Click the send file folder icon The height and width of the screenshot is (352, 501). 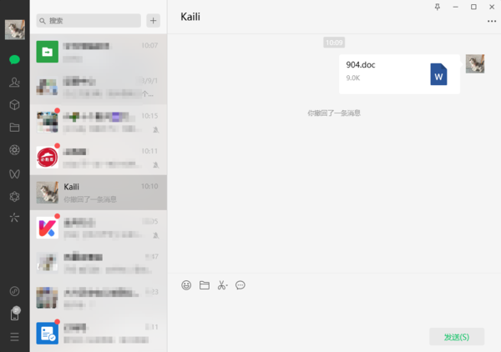[205, 285]
